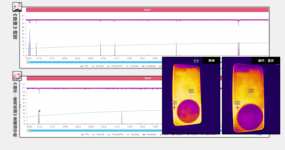The height and width of the screenshot is (150, 285).
Task: Click the white center-point crosshair on Star Rail thermal image
Action: pyautogui.click(x=251, y=96)
